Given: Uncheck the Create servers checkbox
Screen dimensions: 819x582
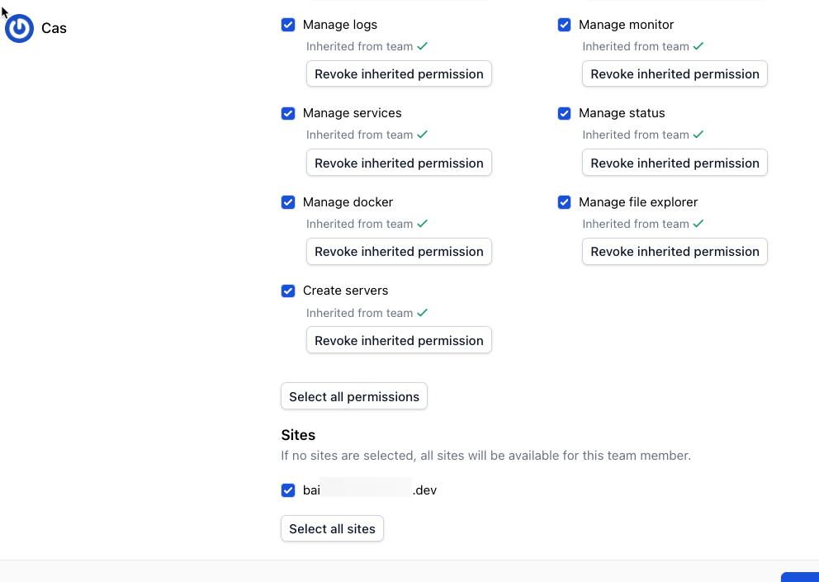Looking at the screenshot, I should click(288, 291).
